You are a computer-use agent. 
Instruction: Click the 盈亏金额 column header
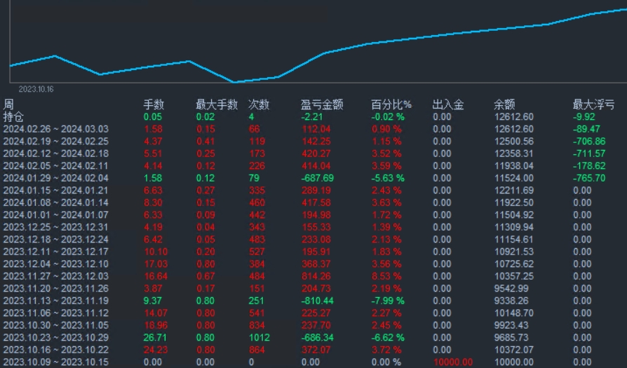tap(322, 104)
